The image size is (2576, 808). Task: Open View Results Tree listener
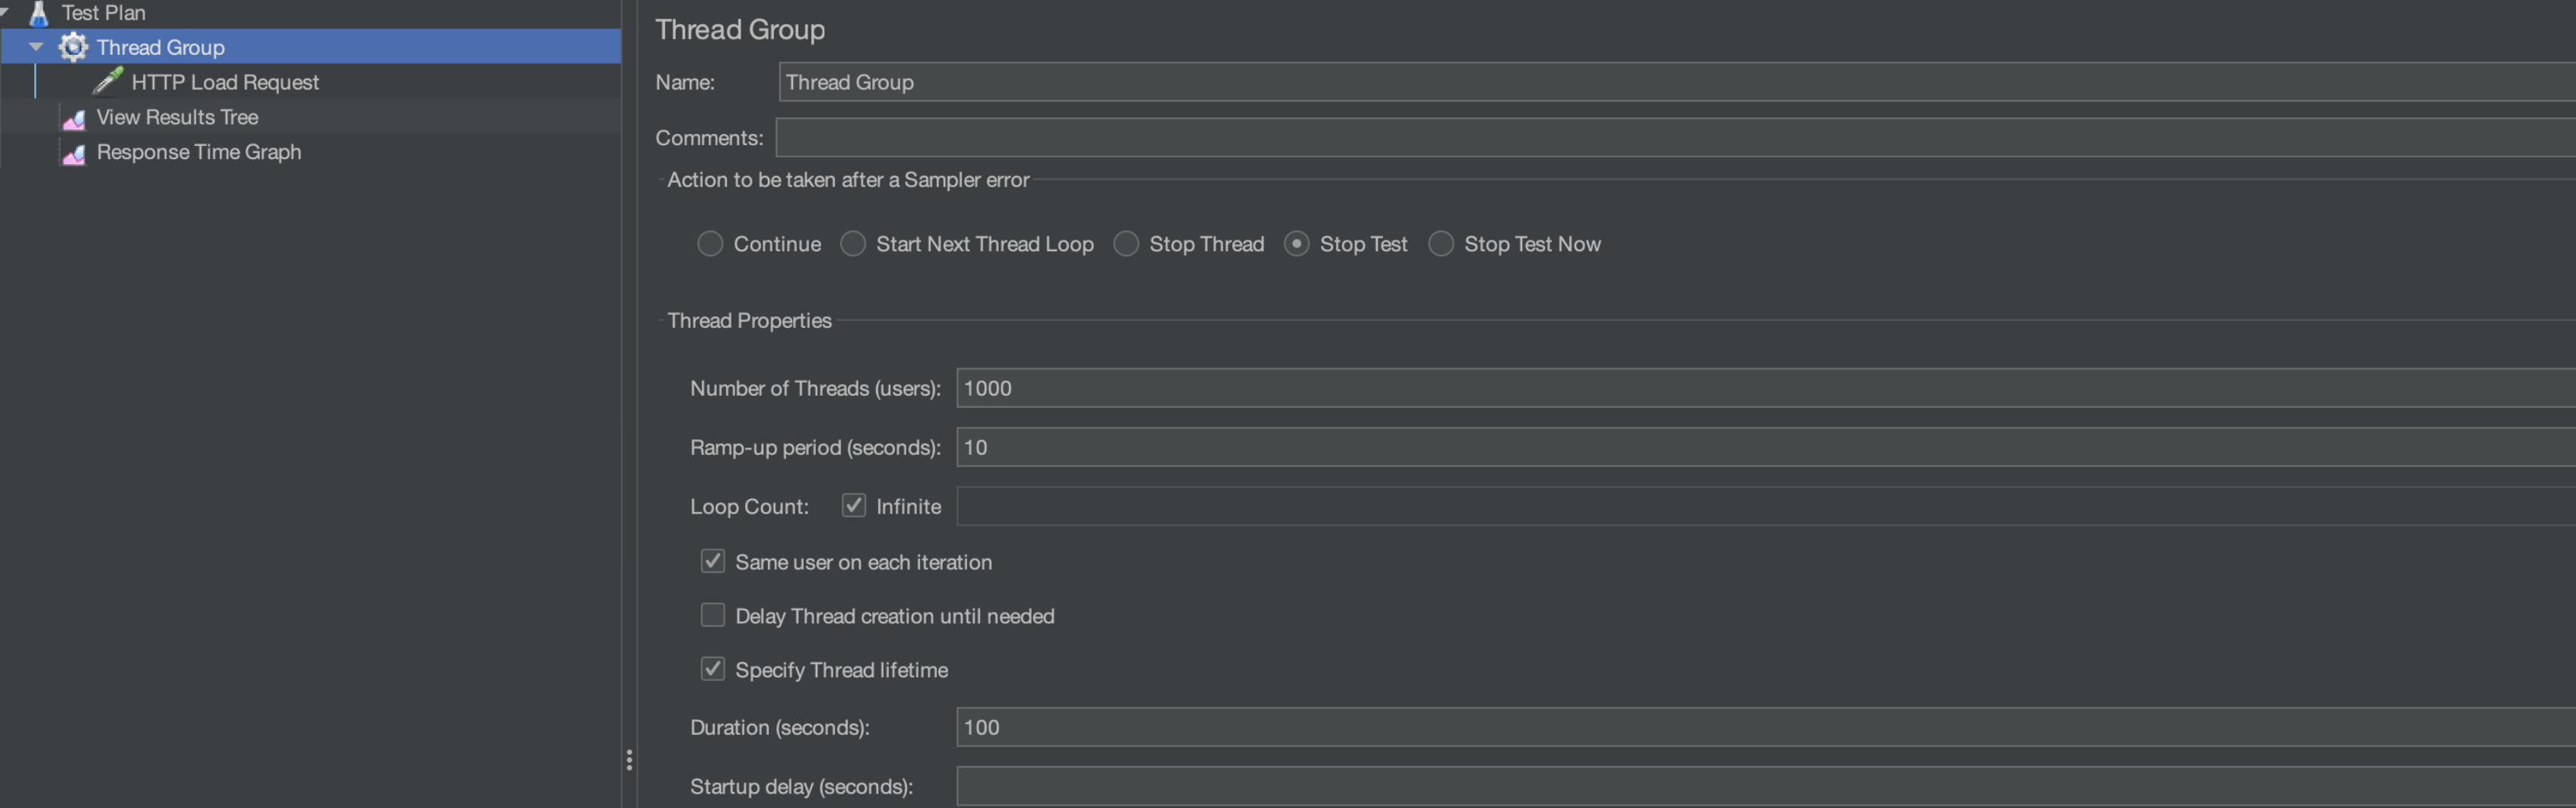click(177, 117)
